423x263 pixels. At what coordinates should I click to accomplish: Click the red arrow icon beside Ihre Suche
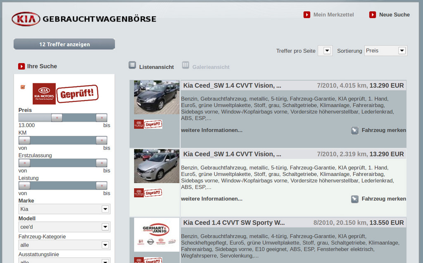pyautogui.click(x=21, y=66)
